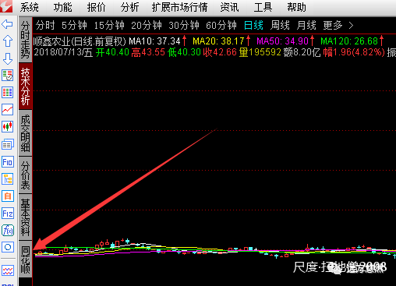
Task: Open the 同花顺 vertical tab
Action: click(26, 259)
